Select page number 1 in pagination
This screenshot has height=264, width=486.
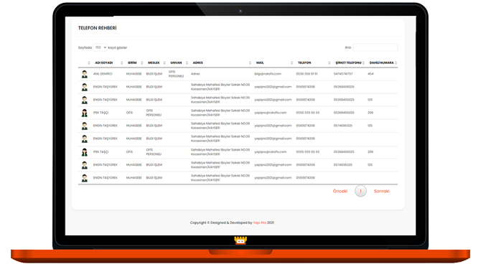point(360,191)
